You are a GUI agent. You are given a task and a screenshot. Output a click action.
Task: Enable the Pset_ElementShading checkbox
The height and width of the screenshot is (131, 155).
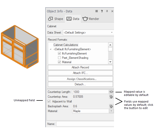pyautogui.click(x=60, y=58)
